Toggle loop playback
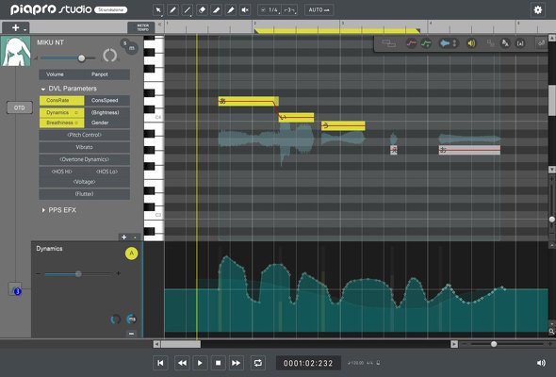Viewport: 556px width, 377px height. tap(258, 363)
